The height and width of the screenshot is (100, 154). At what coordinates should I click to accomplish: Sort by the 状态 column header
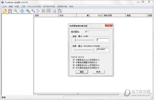67,15
